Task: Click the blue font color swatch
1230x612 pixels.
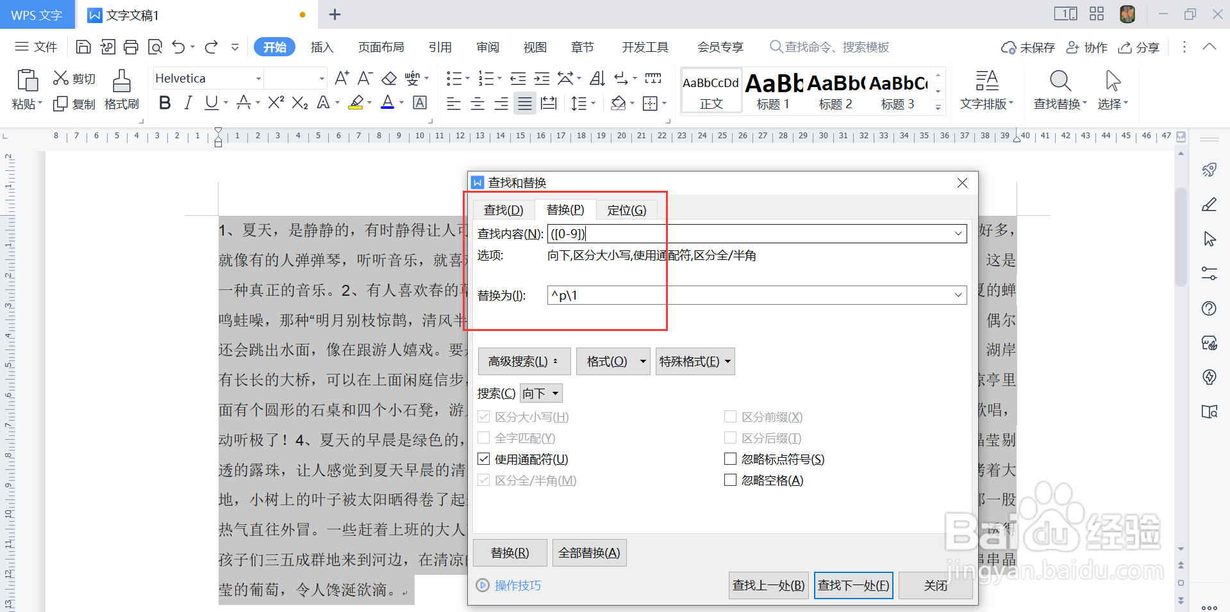Action: pos(387,103)
